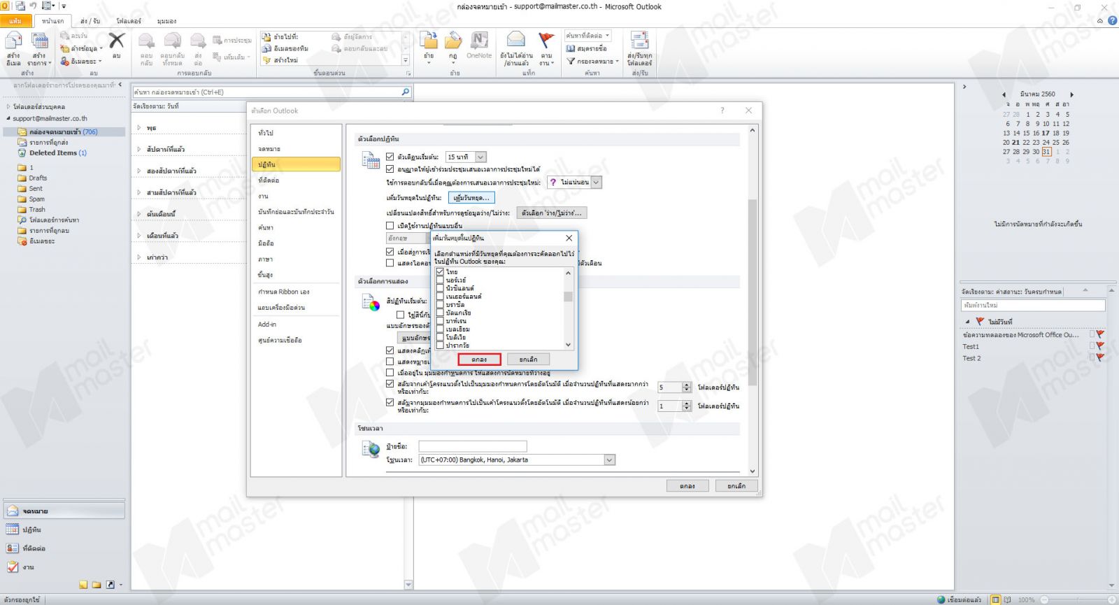The image size is (1119, 605).
Task: Check the เบลเยียม holiday checkbox
Action: (x=440, y=329)
